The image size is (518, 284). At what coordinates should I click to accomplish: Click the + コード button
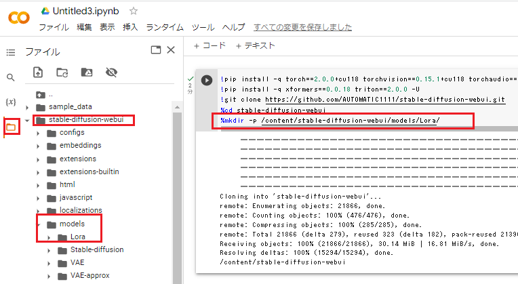coord(210,45)
